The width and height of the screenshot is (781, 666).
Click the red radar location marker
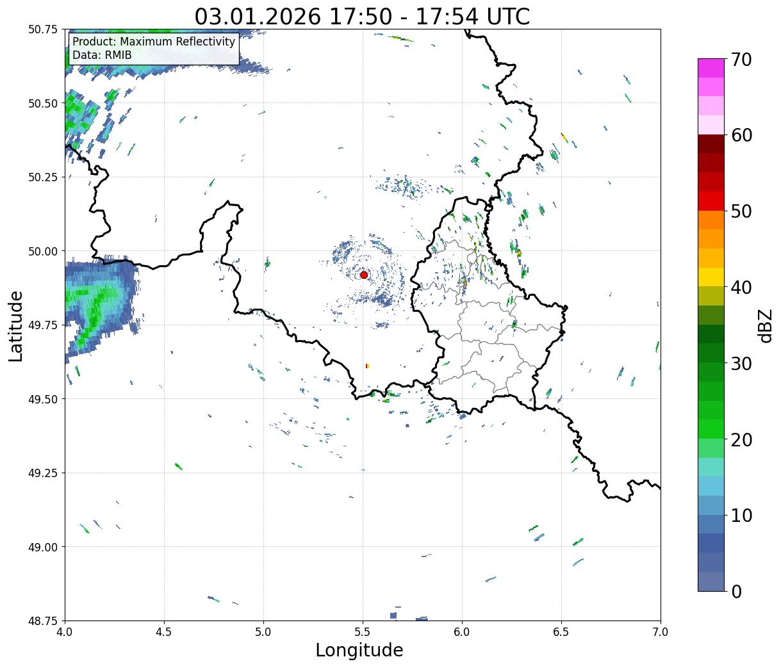[364, 275]
